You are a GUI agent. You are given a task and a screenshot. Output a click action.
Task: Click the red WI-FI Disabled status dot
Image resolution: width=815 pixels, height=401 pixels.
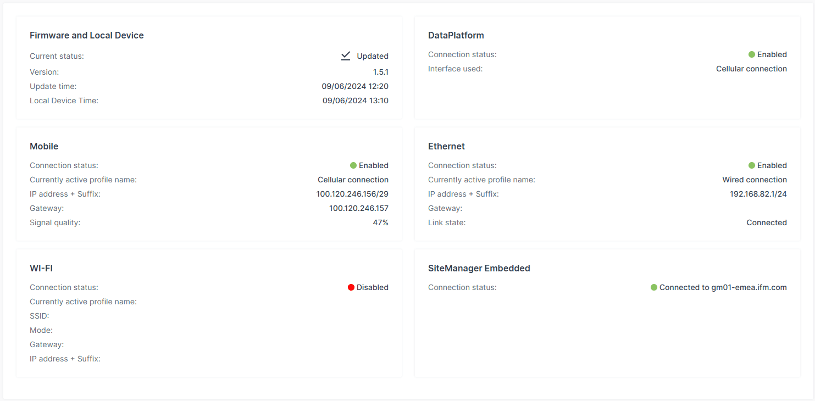[x=351, y=287]
